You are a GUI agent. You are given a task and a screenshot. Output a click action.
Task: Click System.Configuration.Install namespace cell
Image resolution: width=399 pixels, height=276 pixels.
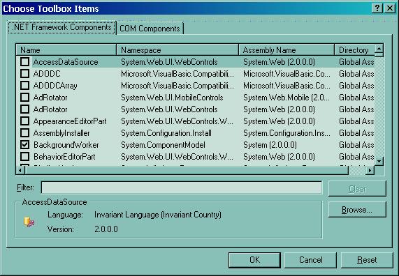coord(166,133)
